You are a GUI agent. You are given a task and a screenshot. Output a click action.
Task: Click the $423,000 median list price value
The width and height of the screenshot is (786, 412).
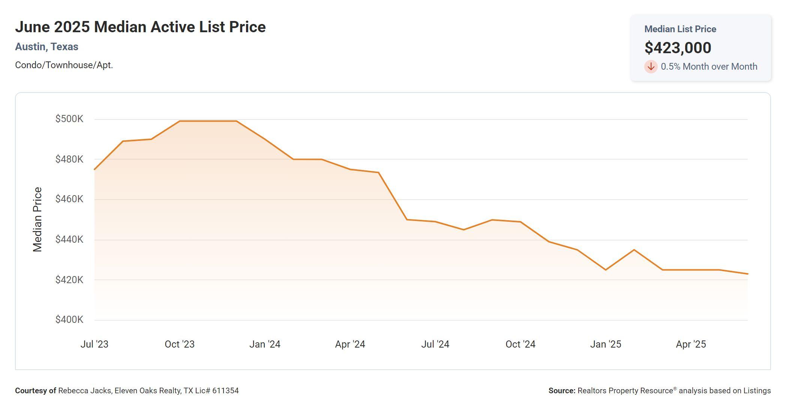tap(678, 48)
